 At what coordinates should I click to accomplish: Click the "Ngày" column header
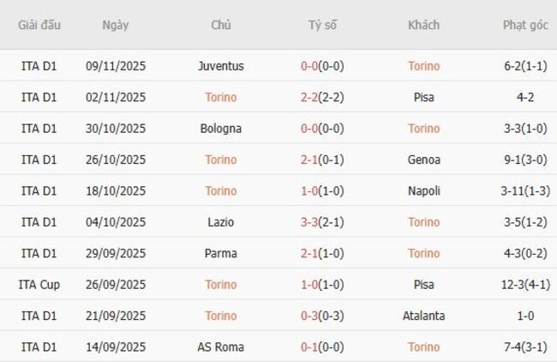pos(116,25)
